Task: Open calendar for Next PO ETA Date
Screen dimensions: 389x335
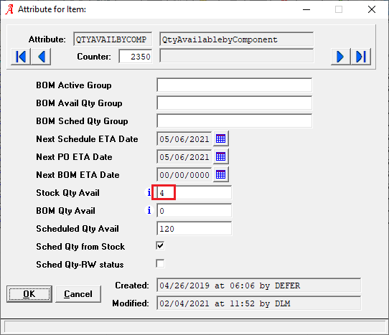Action: pos(221,156)
